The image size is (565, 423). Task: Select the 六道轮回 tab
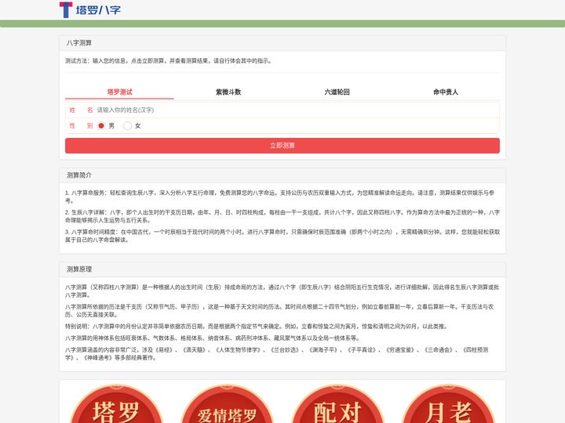click(337, 92)
